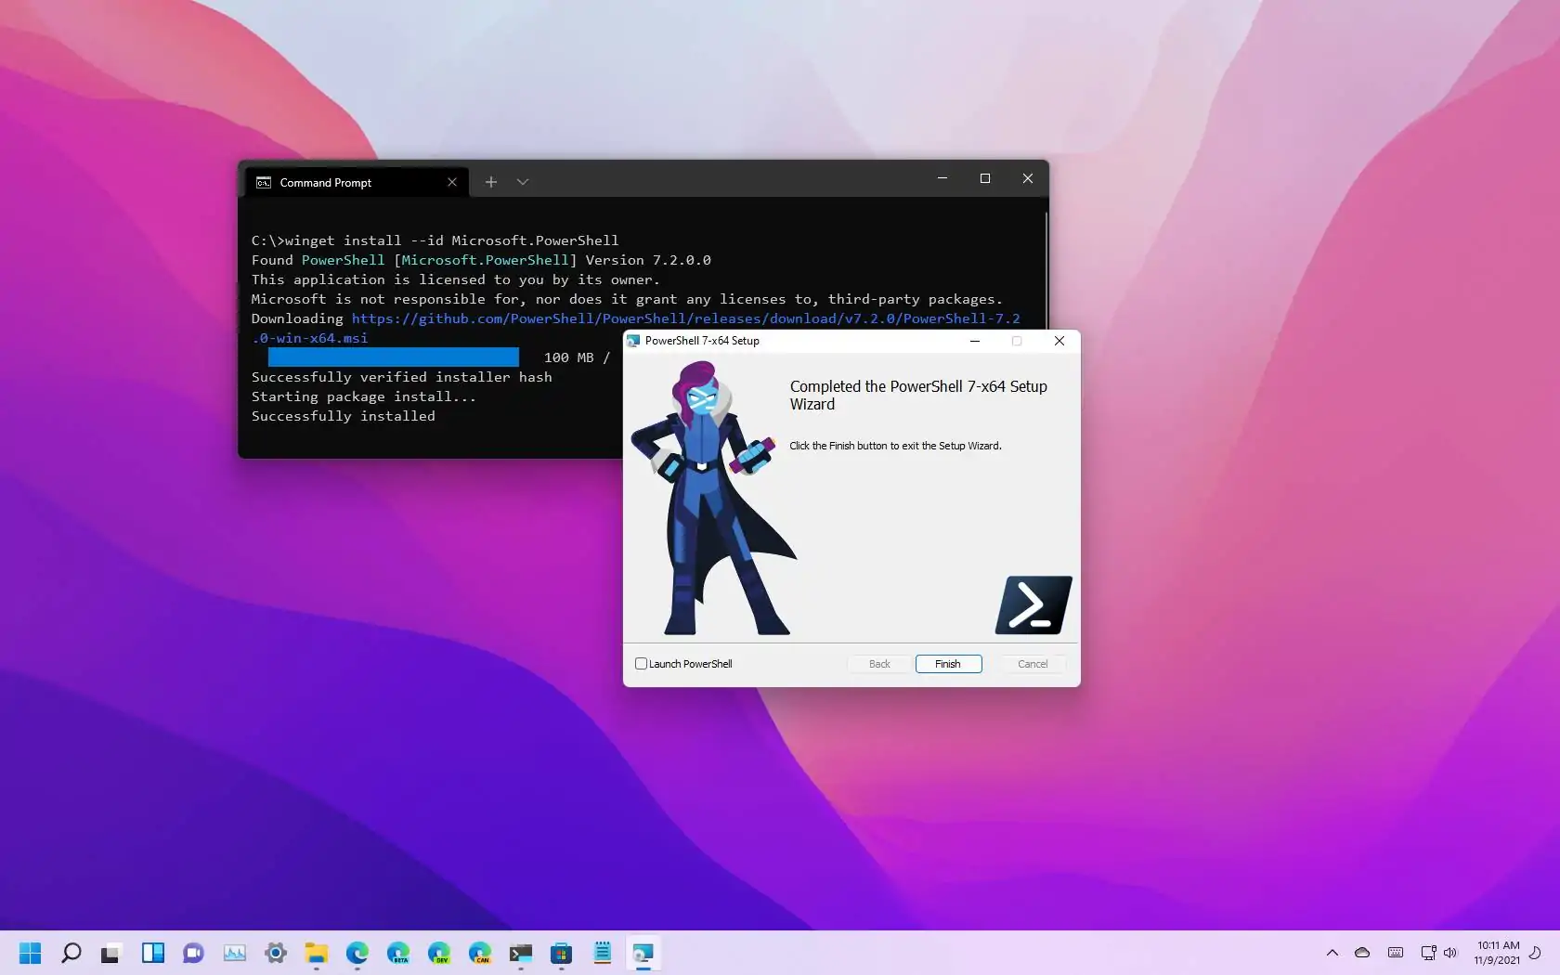Enable the Launch PowerShell checkbox

(641, 664)
